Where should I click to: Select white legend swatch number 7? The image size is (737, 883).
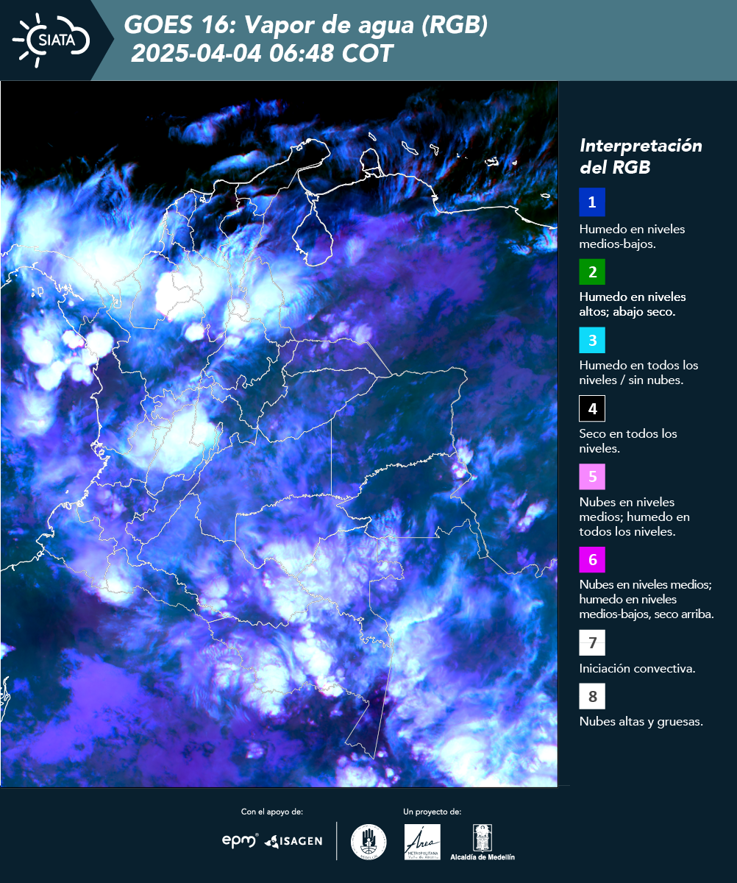coord(592,642)
